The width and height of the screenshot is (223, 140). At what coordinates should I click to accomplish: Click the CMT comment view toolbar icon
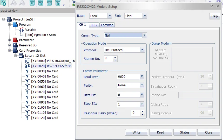[x=49, y=3]
